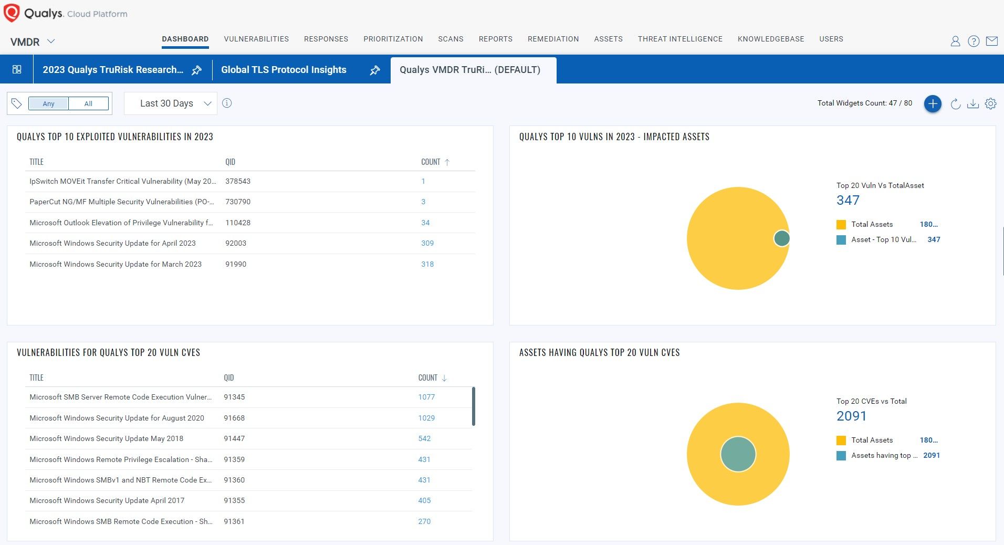Open the Last 30 Days dropdown
Image resolution: width=1004 pixels, height=545 pixels.
coord(170,103)
